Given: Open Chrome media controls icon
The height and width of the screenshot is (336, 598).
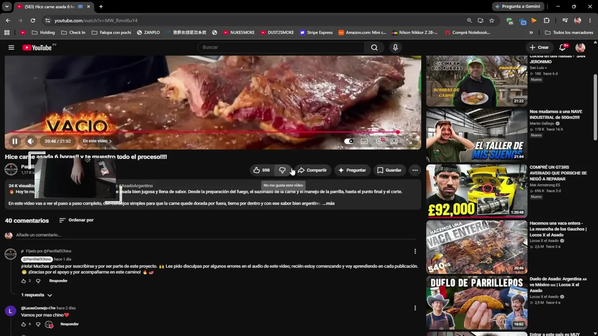Looking at the screenshot, I should pos(565,21).
